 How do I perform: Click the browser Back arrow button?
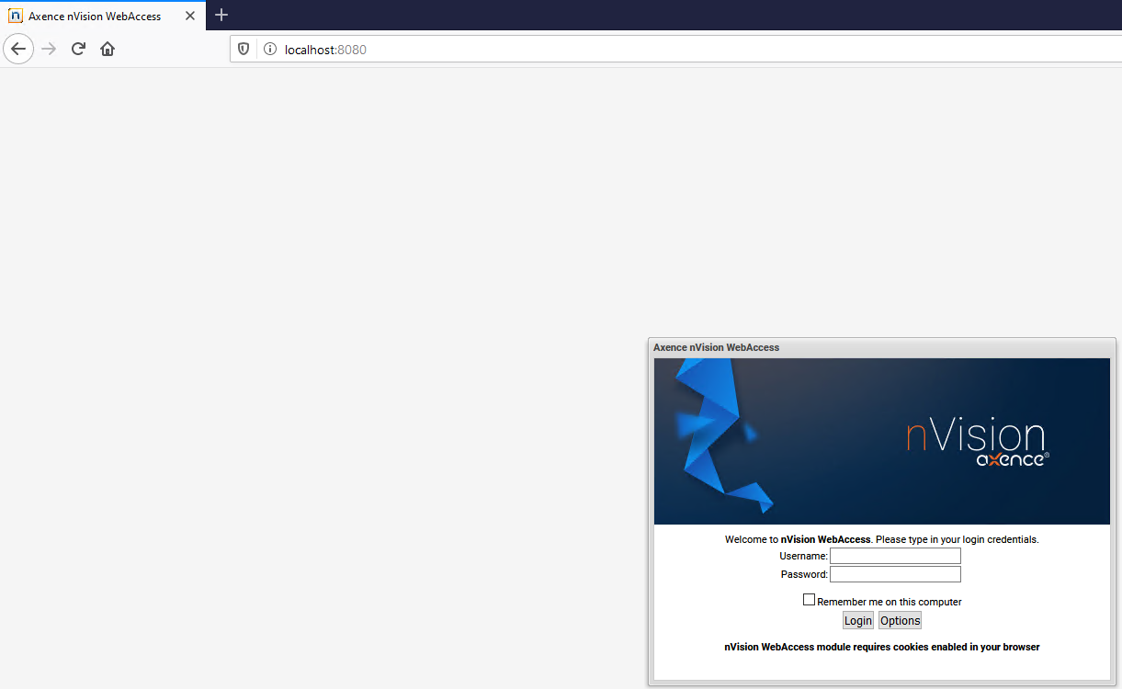18,49
